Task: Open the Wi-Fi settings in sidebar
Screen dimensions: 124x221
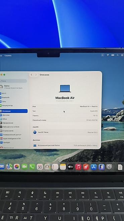Action: 4,93
